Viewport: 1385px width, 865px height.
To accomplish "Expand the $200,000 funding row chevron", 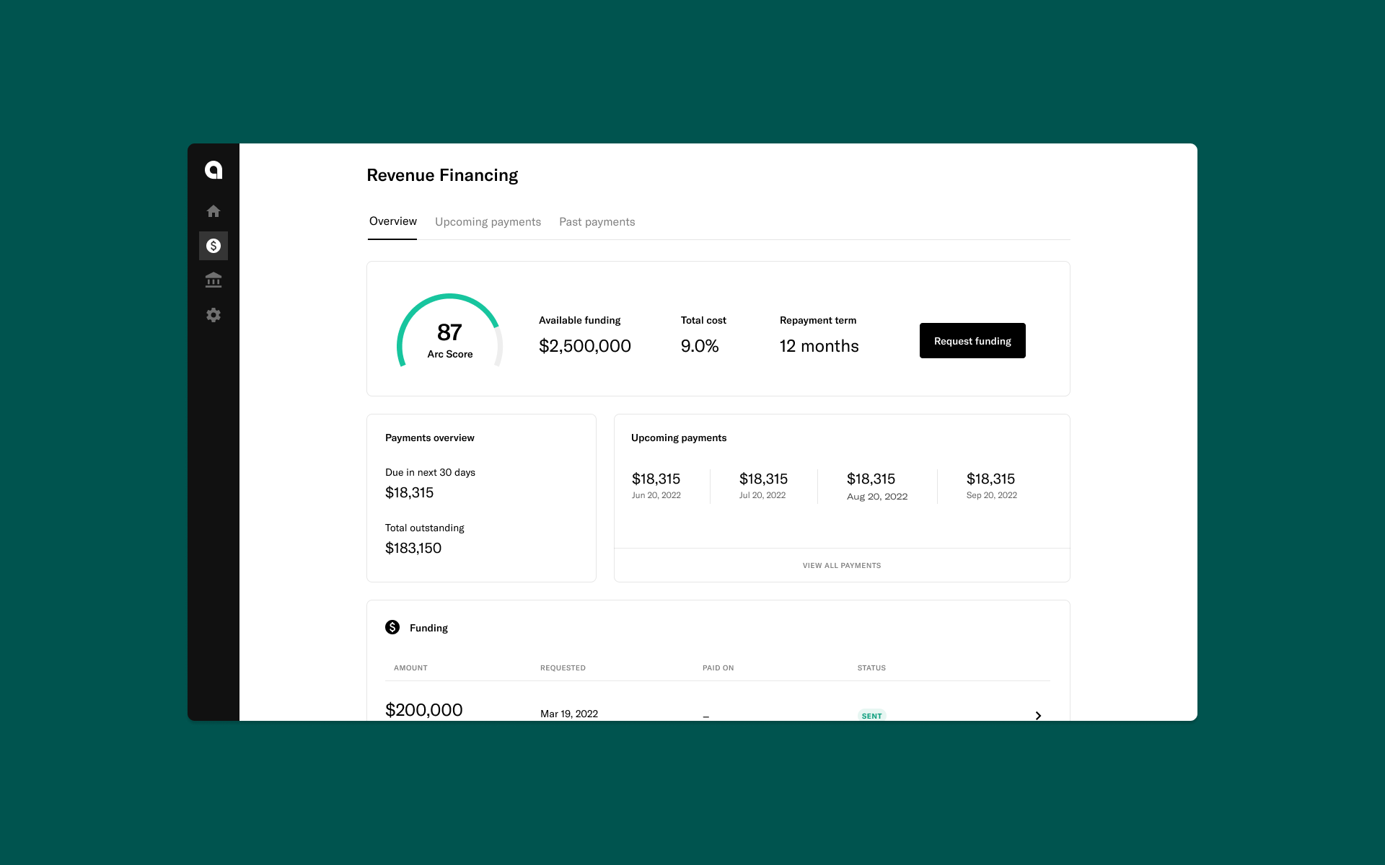I will pyautogui.click(x=1038, y=715).
